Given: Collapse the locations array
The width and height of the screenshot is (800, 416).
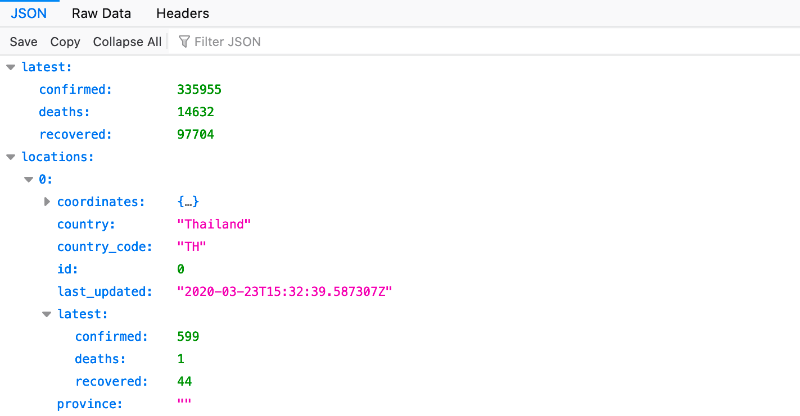Looking at the screenshot, I should pos(11,157).
